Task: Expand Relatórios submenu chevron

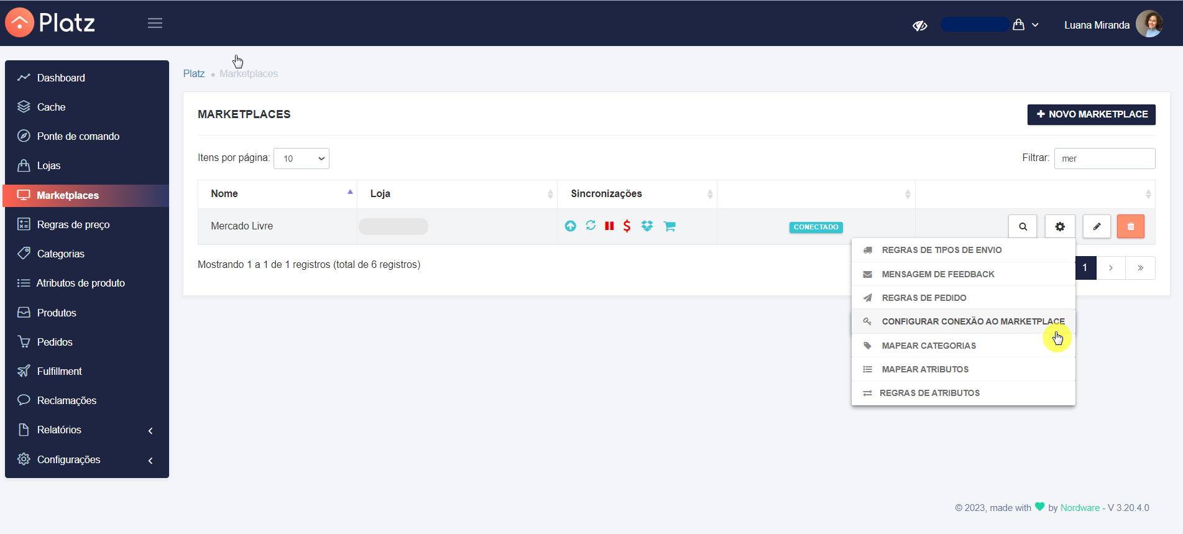Action: coord(150,431)
